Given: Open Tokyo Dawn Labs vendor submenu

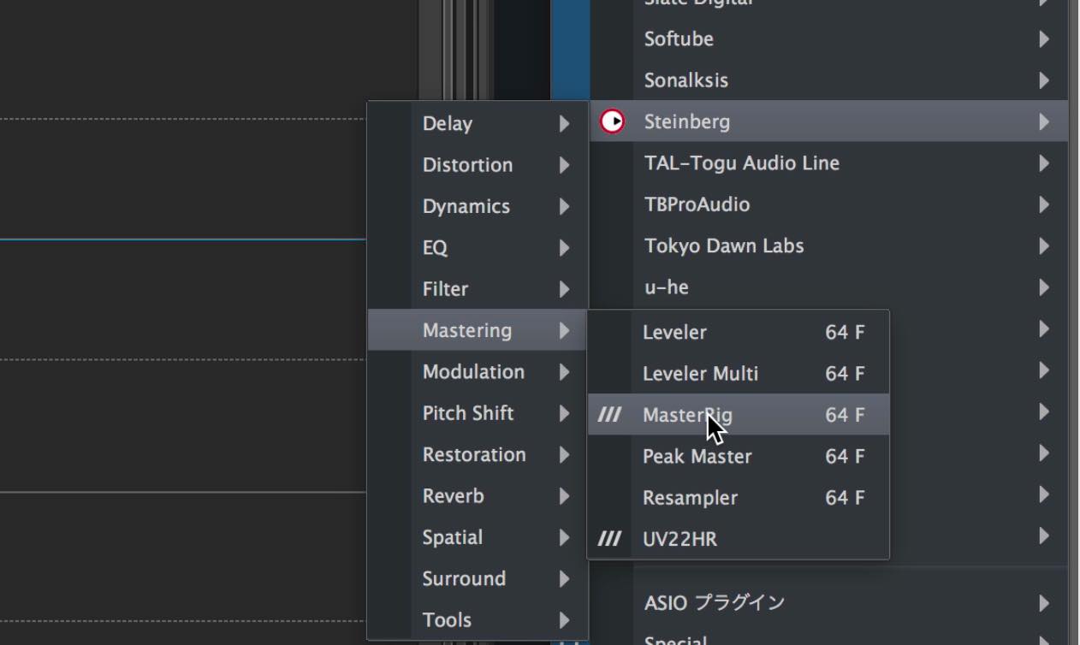Looking at the screenshot, I should [828, 246].
